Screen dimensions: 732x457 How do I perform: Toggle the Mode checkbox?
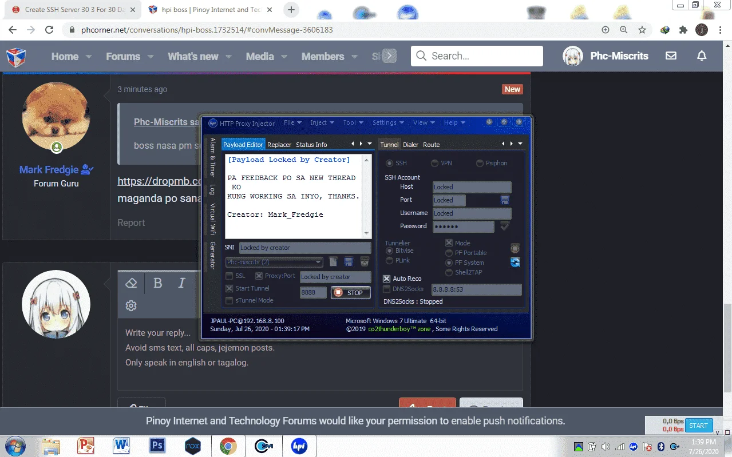[449, 243]
